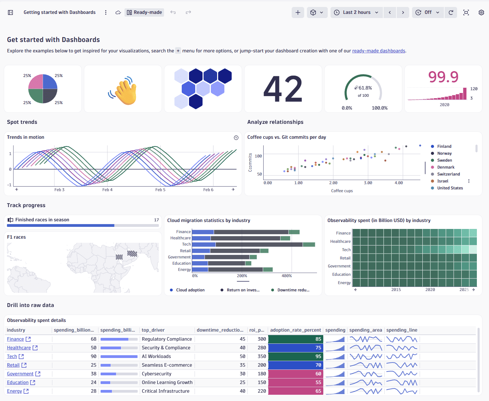Open the cube segments dropdown

(x=317, y=12)
